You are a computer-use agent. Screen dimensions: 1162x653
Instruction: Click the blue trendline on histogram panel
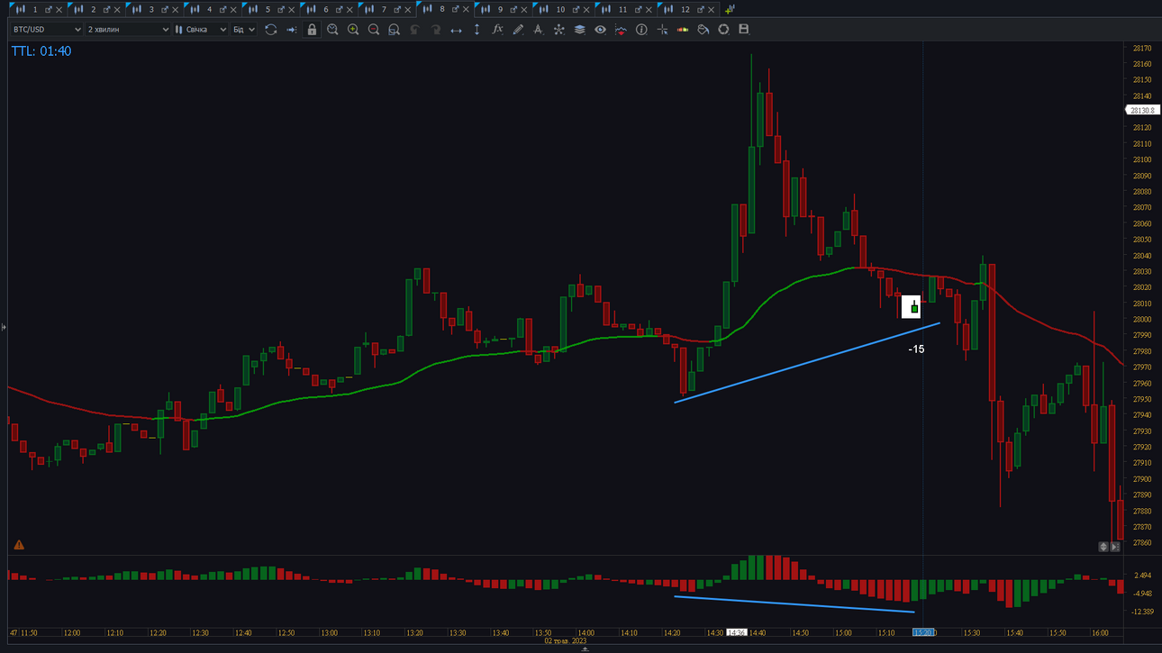[794, 604]
